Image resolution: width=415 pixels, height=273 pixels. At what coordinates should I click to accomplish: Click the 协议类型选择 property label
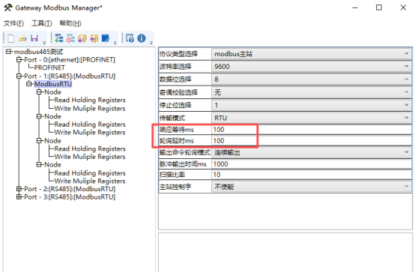click(178, 54)
